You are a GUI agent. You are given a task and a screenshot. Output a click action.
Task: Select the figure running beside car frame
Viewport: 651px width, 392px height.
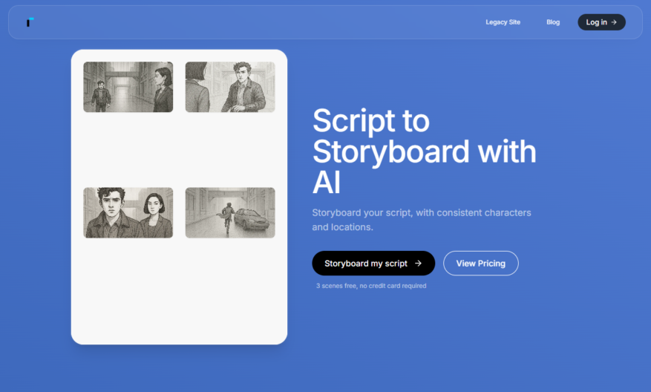point(230,212)
